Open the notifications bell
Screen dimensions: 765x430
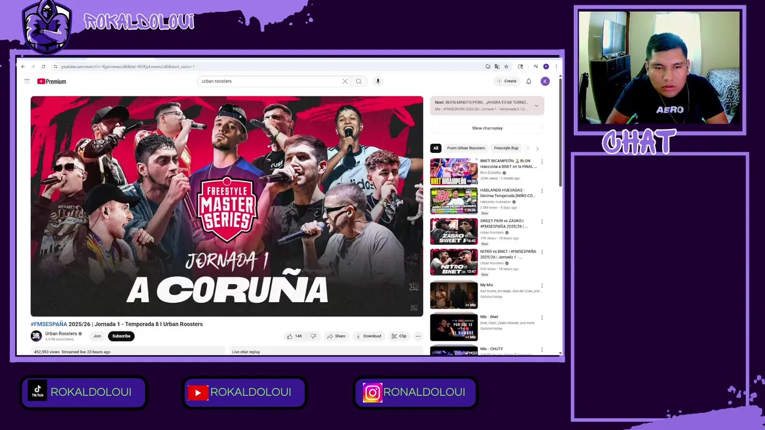tap(528, 81)
